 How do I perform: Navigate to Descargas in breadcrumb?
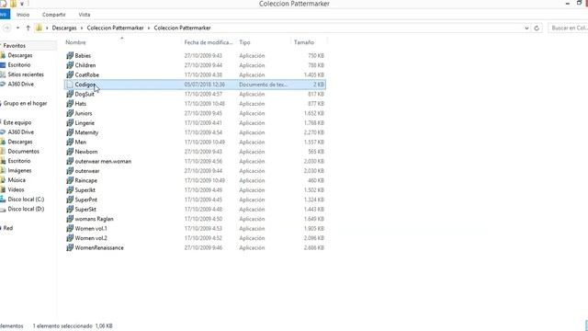(x=64, y=29)
